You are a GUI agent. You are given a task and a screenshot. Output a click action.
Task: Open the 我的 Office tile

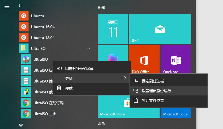click(x=144, y=60)
